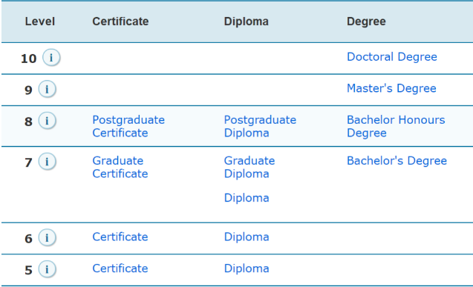
Task: Open the Graduate Diploma link
Action: pyautogui.click(x=249, y=167)
